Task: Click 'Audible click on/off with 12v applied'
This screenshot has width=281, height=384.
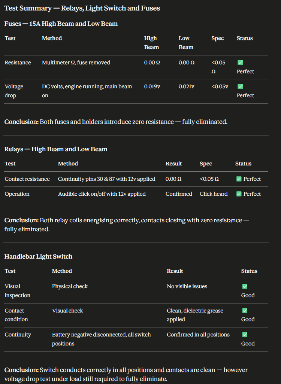Action: 102,194
